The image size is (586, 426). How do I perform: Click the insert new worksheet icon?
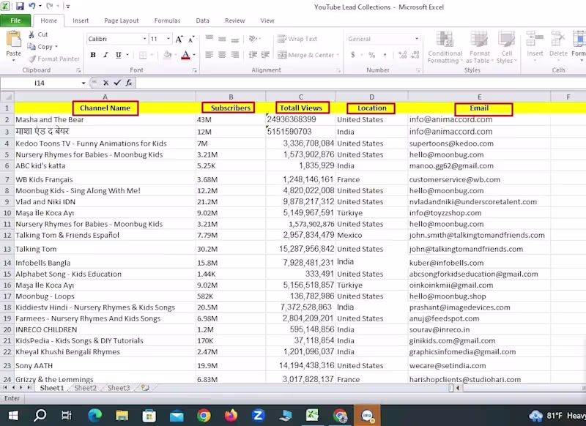click(145, 388)
